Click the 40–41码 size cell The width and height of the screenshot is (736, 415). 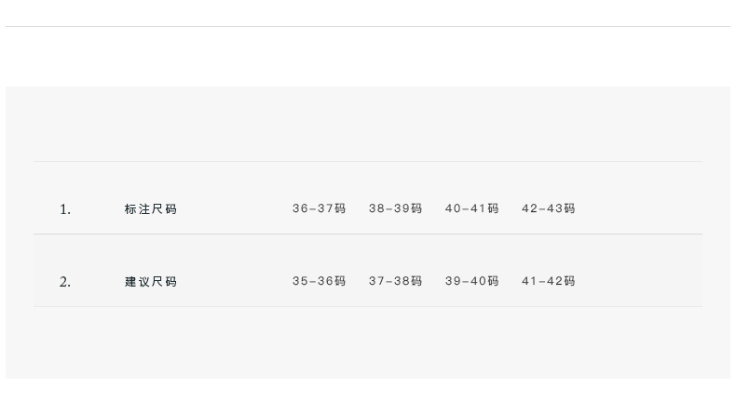click(471, 208)
